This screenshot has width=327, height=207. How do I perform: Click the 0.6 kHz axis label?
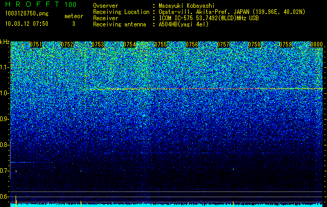[5, 197]
